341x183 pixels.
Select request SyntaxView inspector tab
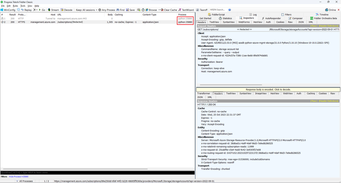(x=229, y=22)
